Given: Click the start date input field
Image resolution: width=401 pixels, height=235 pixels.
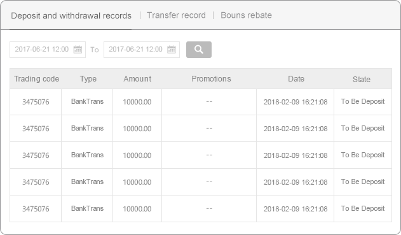Looking at the screenshot, I should (x=48, y=50).
